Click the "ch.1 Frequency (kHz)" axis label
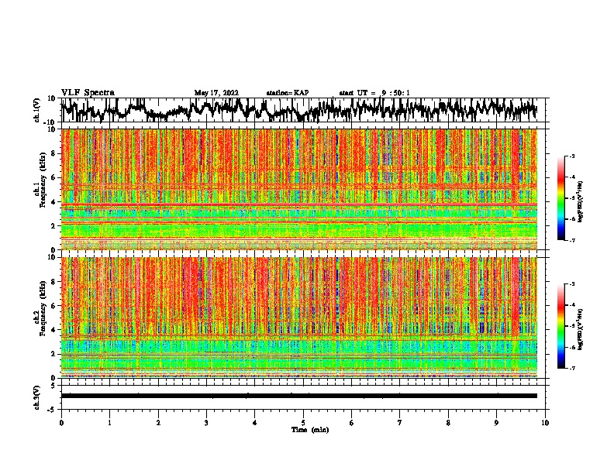This screenshot has width=614, height=474. click(x=40, y=180)
